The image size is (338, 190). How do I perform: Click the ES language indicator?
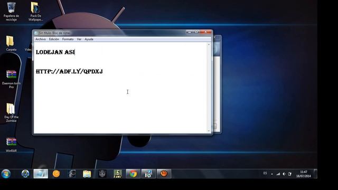point(265,174)
